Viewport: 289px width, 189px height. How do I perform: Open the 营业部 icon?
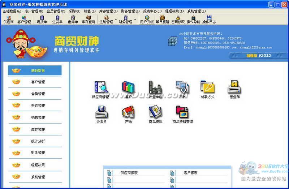pyautogui.click(x=234, y=87)
